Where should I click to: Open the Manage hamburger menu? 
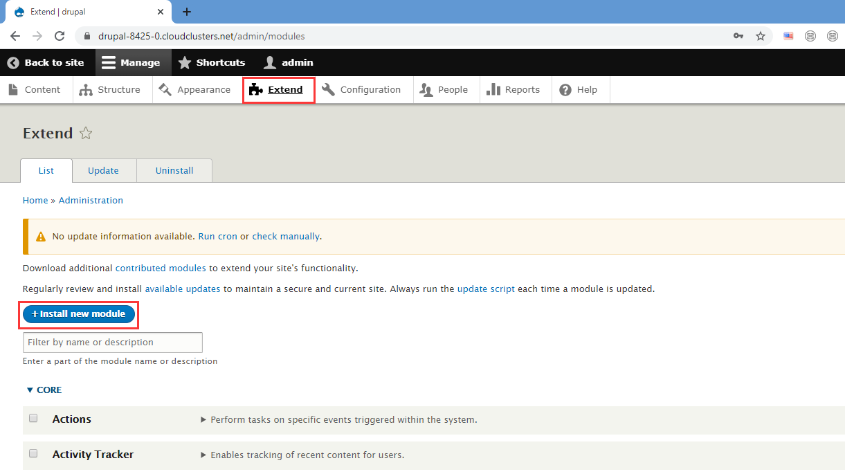point(109,62)
